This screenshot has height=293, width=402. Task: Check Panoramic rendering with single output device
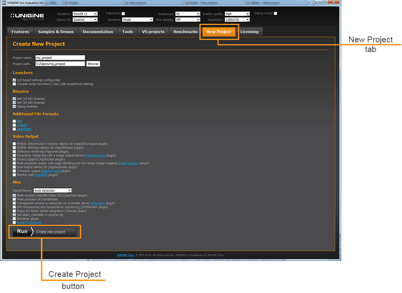pos(14,155)
